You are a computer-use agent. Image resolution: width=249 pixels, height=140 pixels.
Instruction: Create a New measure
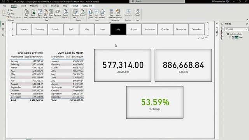[x=112, y=14]
